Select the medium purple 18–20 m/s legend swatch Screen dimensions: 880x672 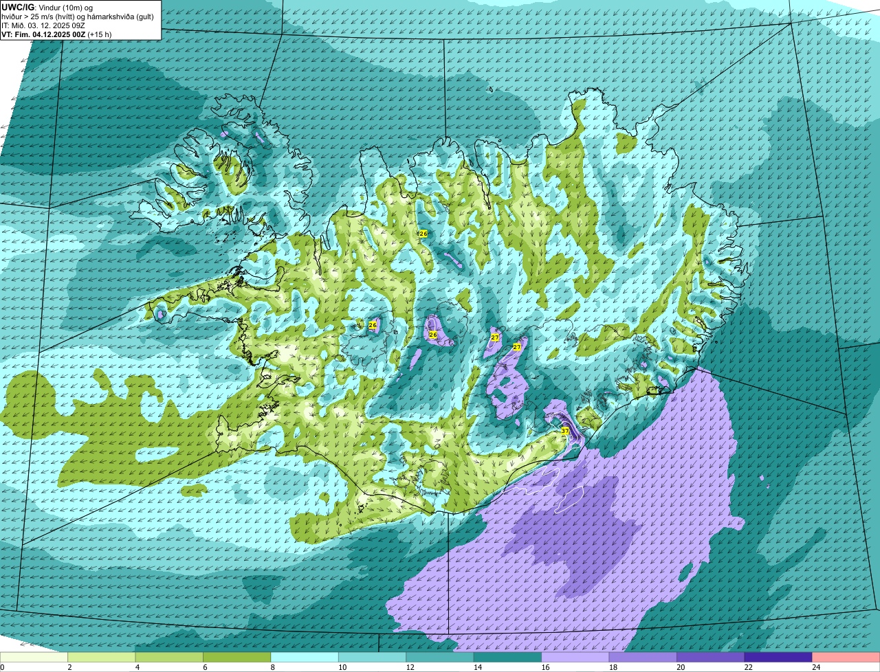[x=643, y=658]
